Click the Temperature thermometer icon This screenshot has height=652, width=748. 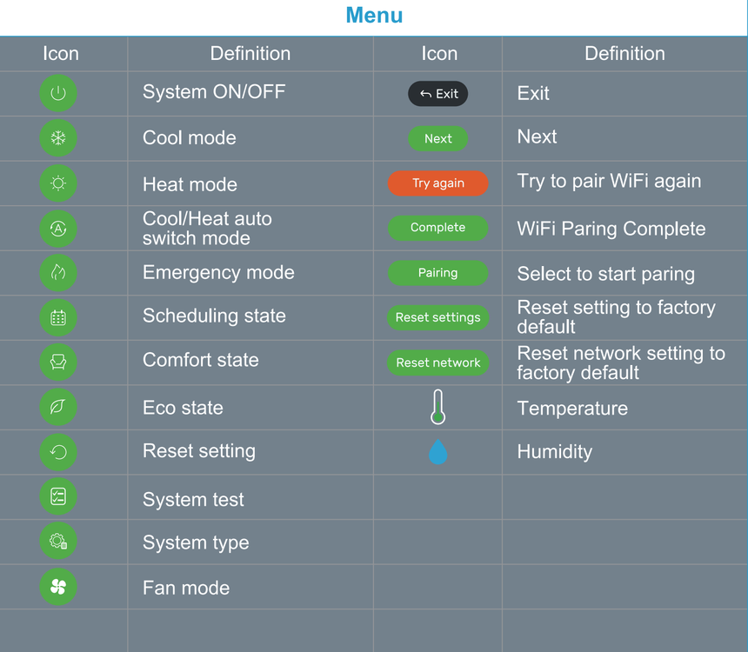pyautogui.click(x=437, y=407)
